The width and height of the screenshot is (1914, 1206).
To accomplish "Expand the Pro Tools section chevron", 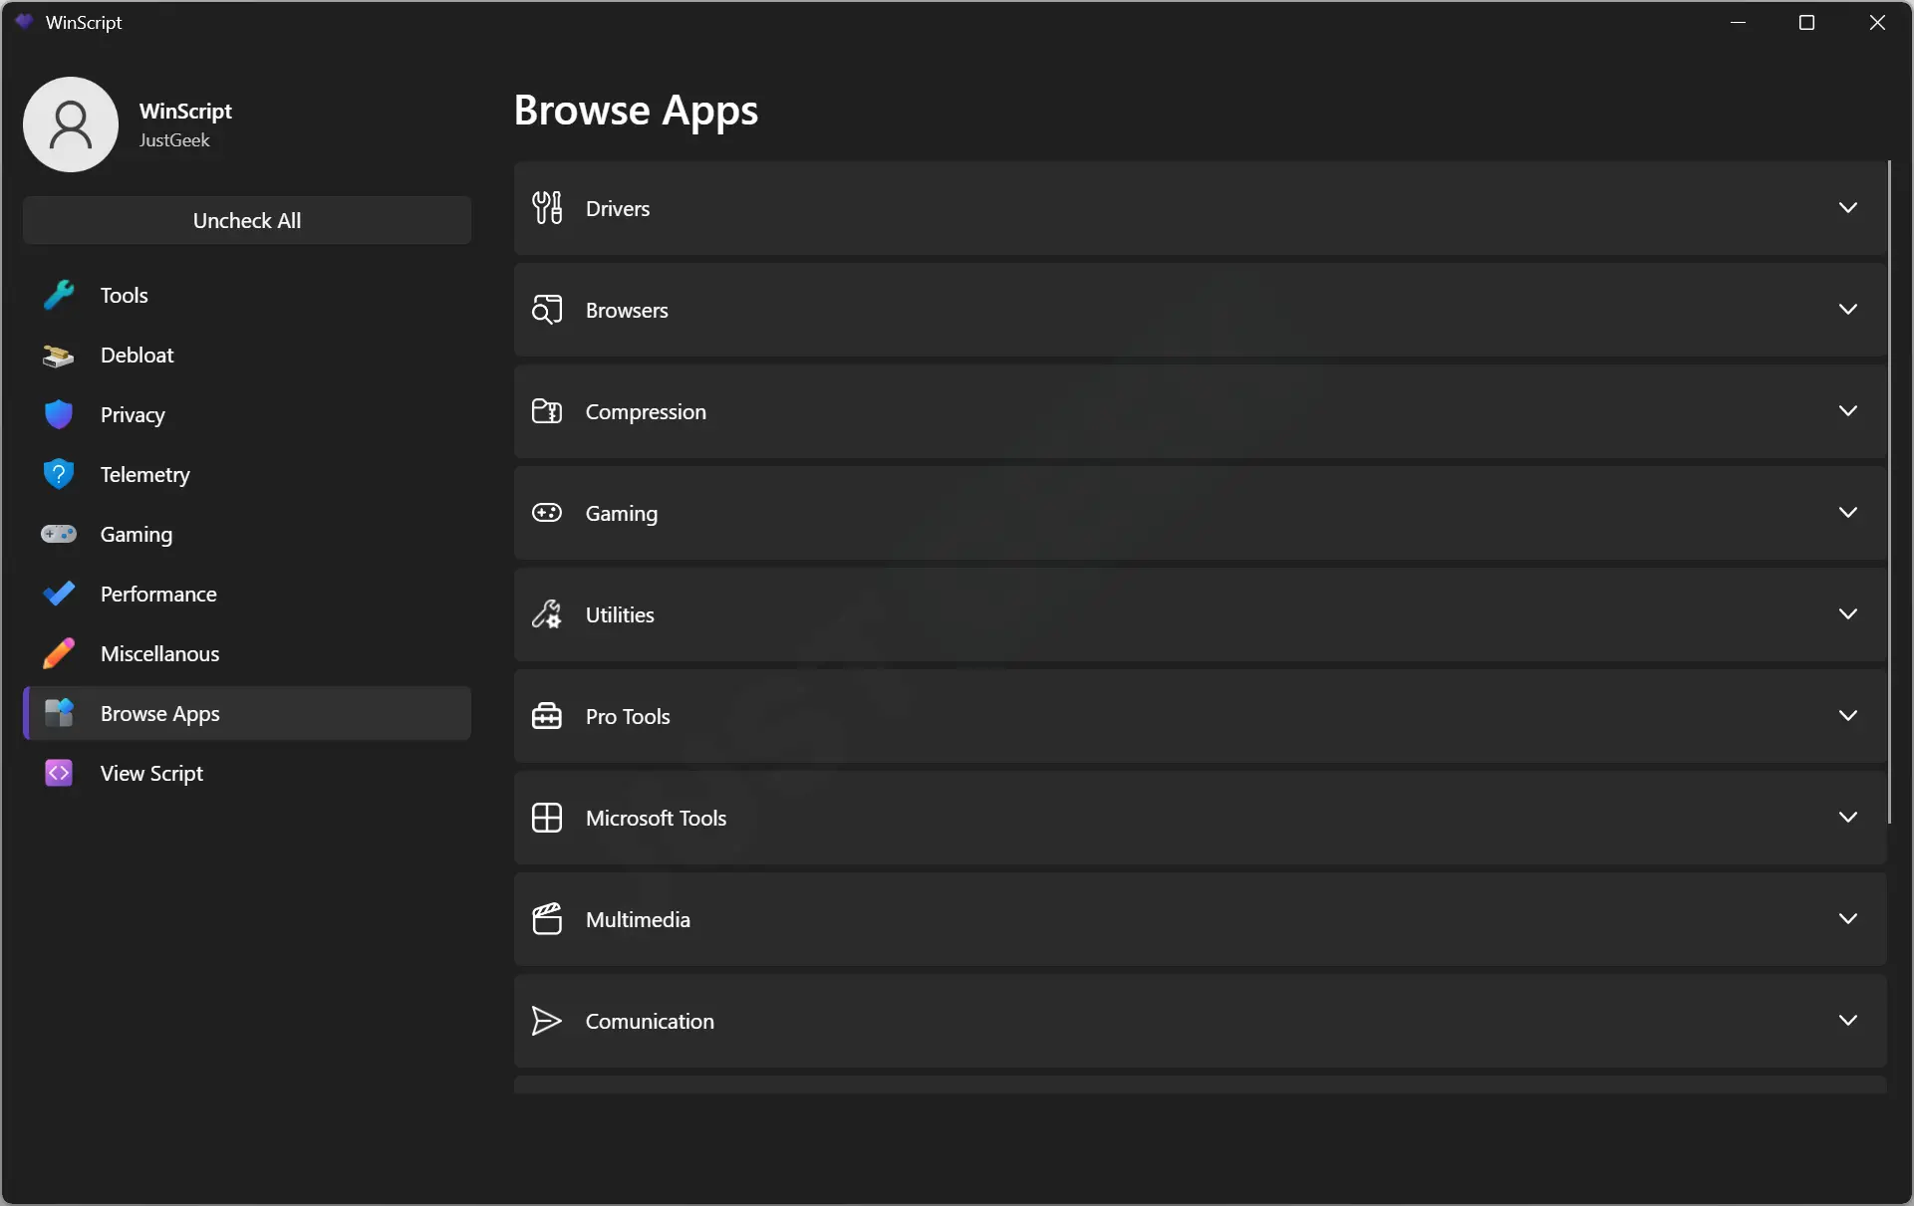I will click(1848, 715).
